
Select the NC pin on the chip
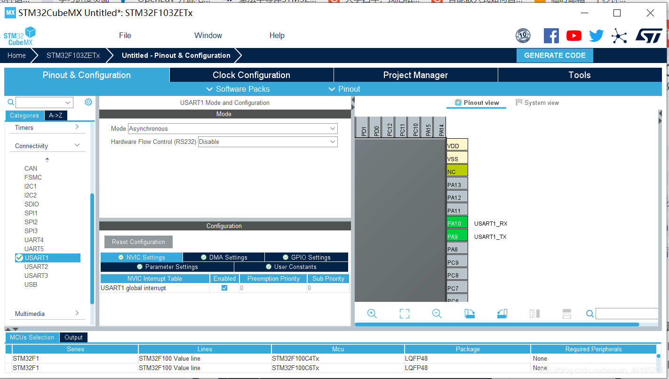pyautogui.click(x=457, y=171)
